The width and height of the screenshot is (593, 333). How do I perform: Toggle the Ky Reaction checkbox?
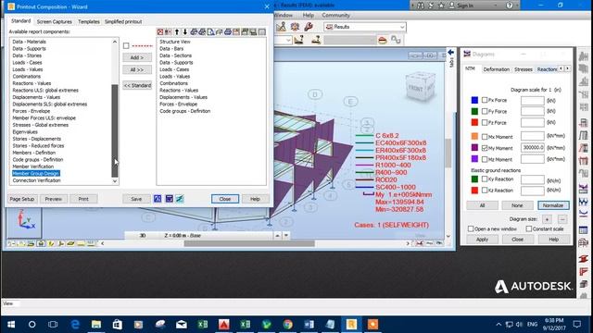(x=485, y=179)
